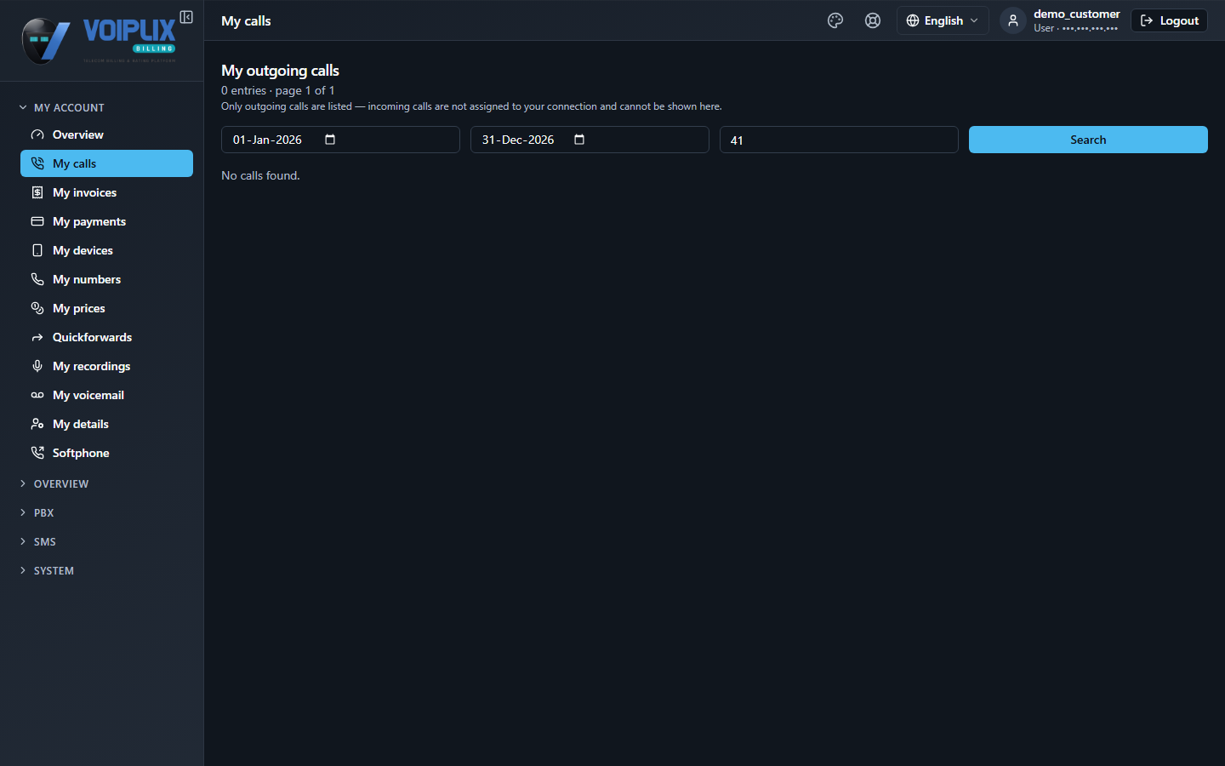This screenshot has height=766, width=1225.
Task: Expand the SYSTEM section
Action: (x=47, y=570)
